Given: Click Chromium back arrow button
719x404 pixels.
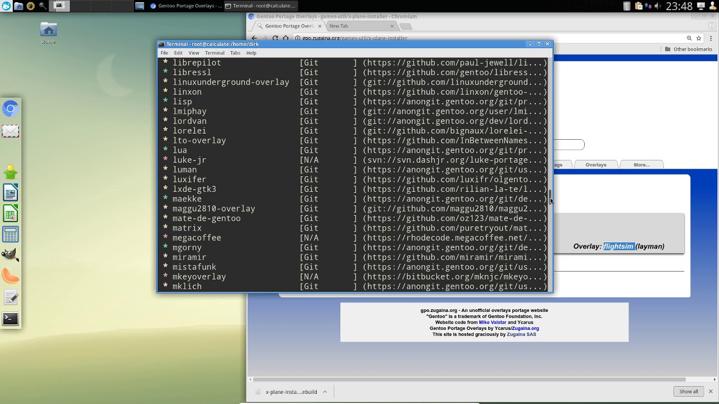Looking at the screenshot, I should click(254, 38).
